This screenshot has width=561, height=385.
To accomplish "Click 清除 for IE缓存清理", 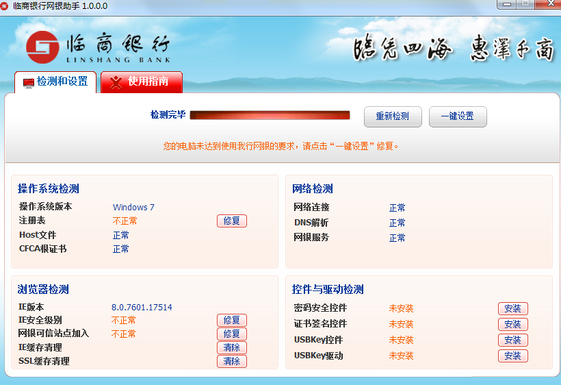I will click(x=232, y=347).
